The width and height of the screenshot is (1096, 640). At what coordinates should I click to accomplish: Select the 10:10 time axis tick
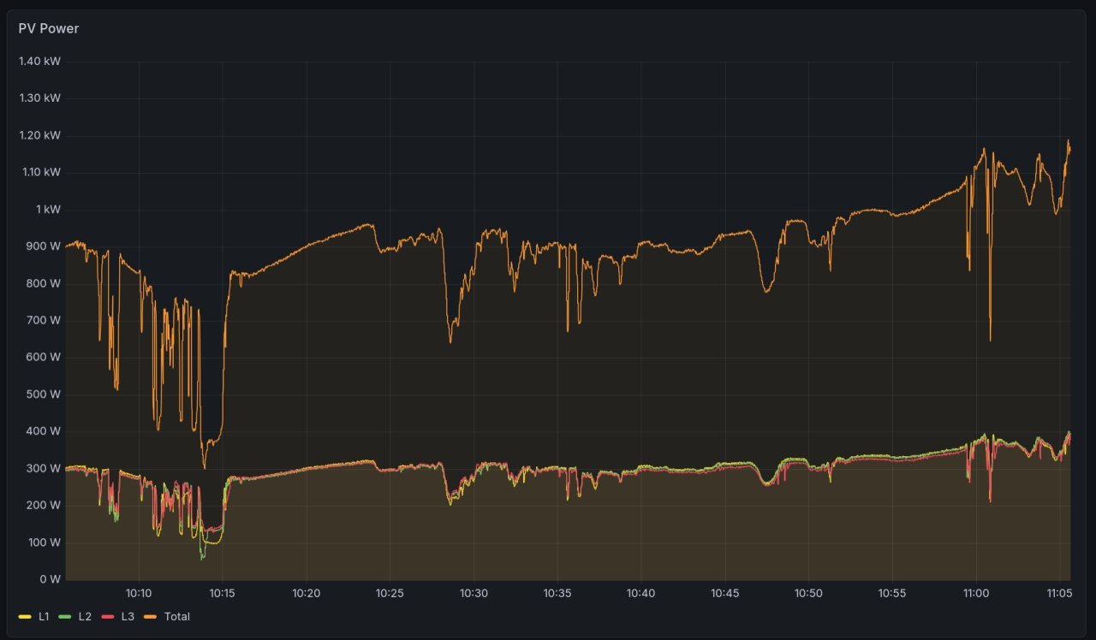pos(139,593)
